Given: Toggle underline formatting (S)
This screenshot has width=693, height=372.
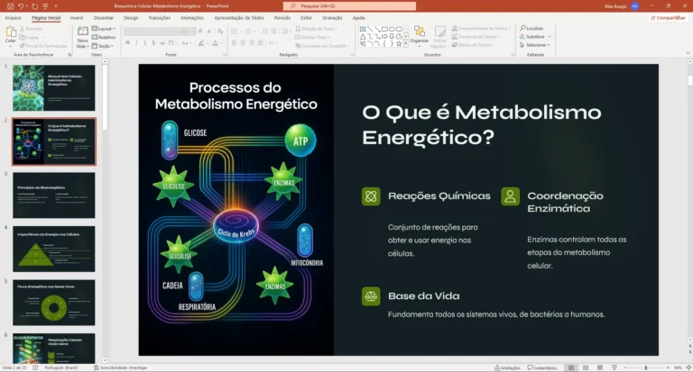Looking at the screenshot, I should (x=145, y=43).
